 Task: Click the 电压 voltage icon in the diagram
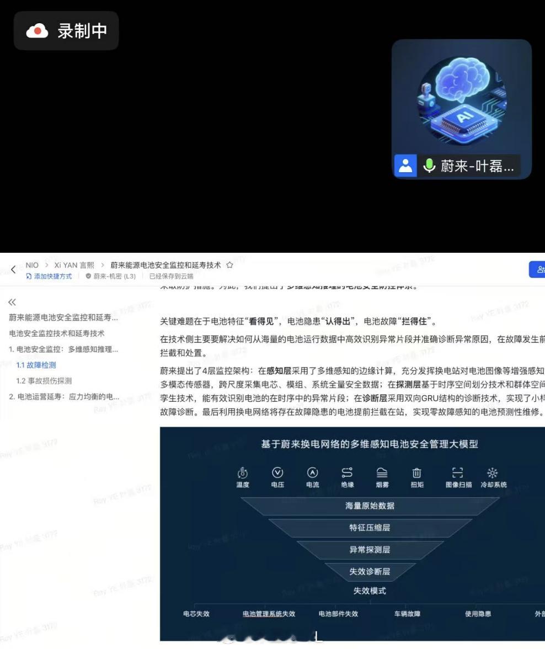[277, 472]
